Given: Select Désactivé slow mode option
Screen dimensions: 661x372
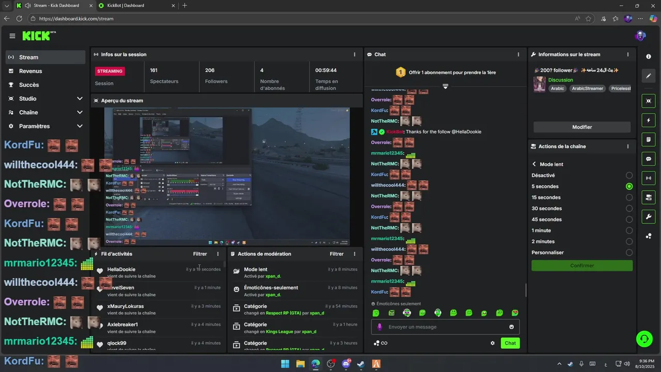Looking at the screenshot, I should tap(582, 175).
